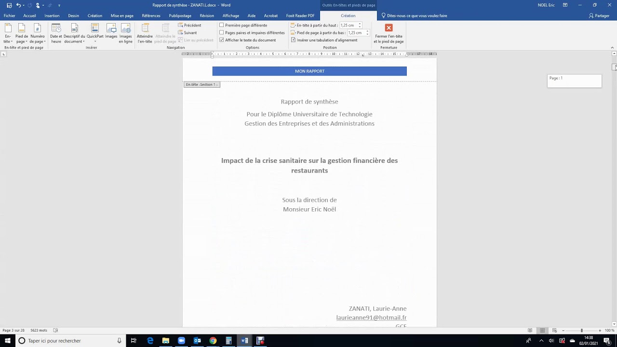
Task: Switch to the Révision tab
Action: tap(207, 15)
